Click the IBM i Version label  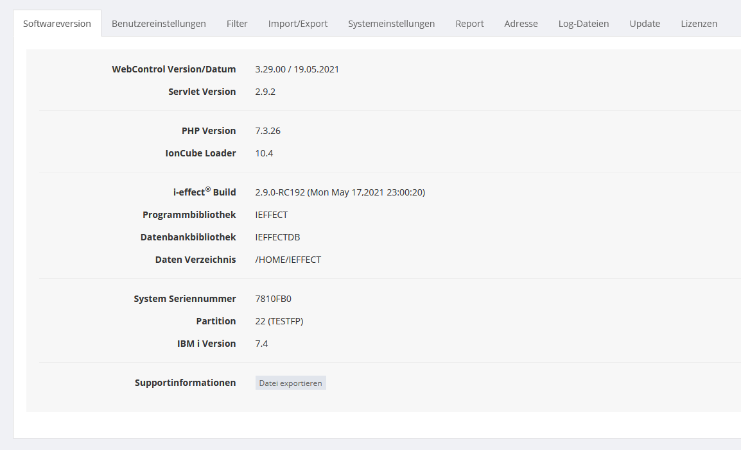click(x=206, y=344)
